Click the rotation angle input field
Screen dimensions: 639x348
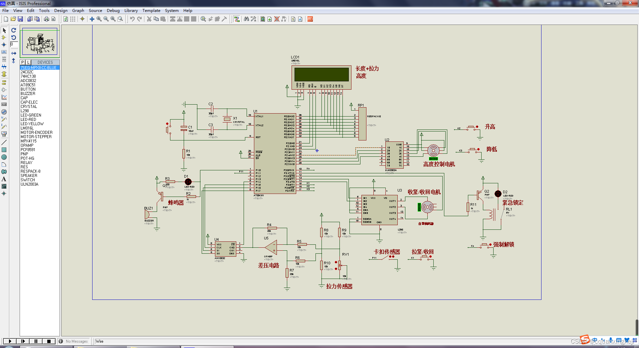14,44
